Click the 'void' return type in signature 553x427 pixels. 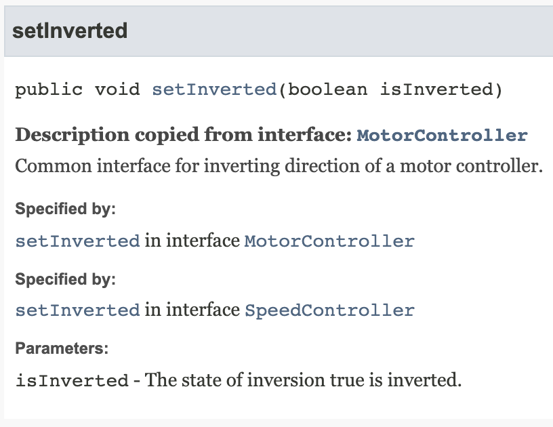click(117, 89)
